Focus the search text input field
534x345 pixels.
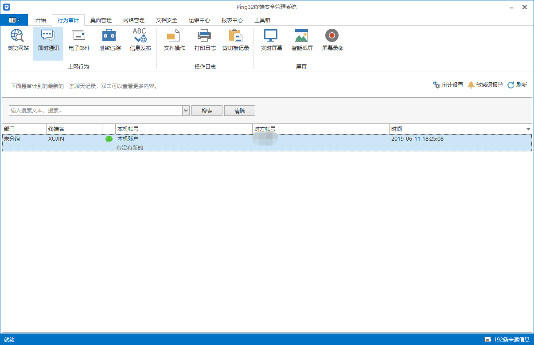96,111
